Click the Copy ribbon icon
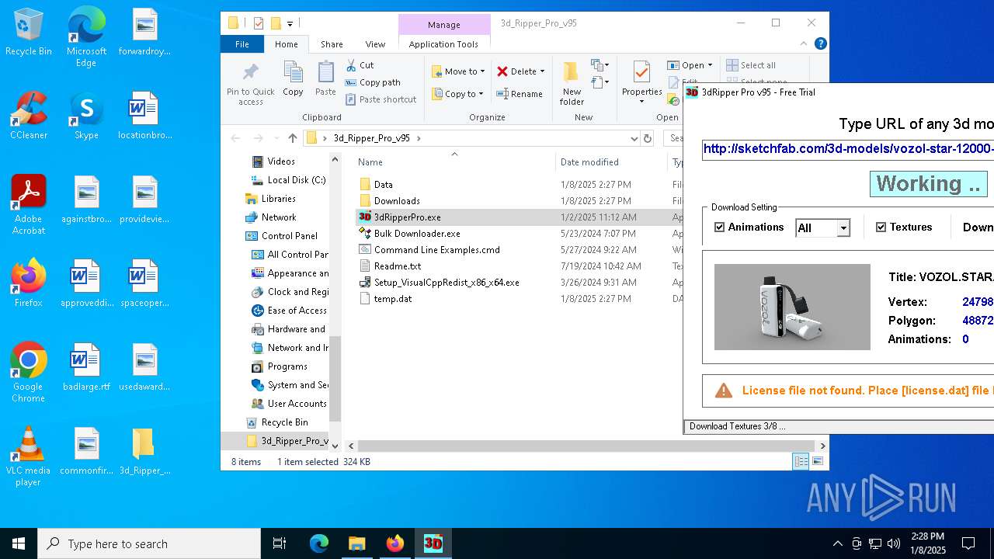 coord(293,79)
